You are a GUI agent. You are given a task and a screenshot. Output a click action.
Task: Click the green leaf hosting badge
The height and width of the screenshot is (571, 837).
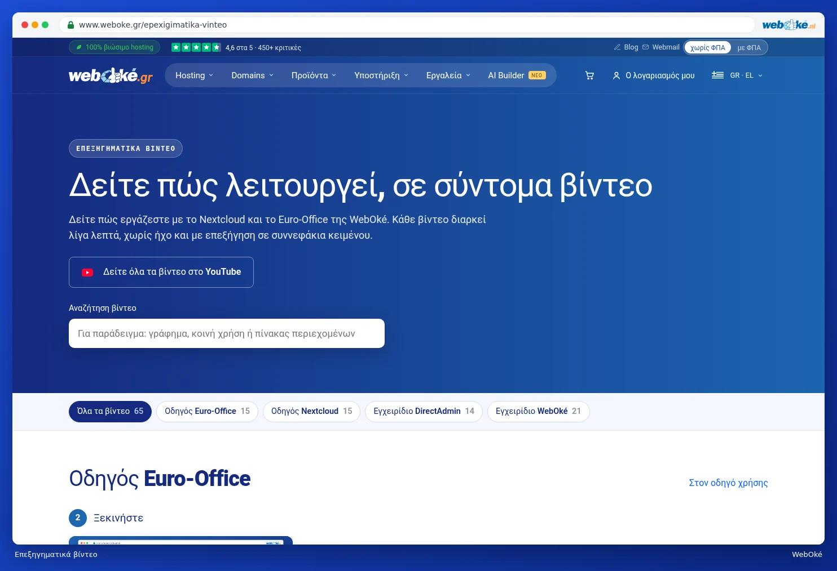click(114, 47)
